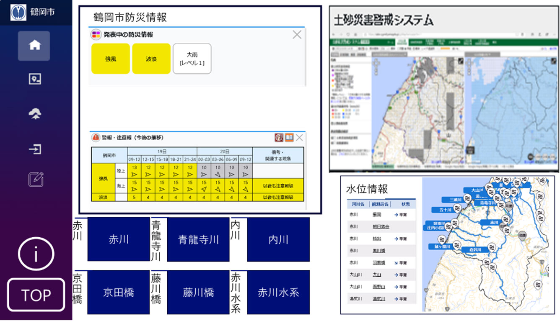This screenshot has width=560, height=326.
Task: Click the 朝日落合 station link
Action: (381, 226)
